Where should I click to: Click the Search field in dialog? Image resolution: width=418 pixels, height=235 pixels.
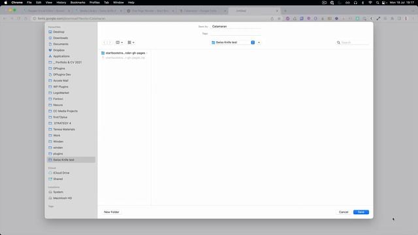click(x=353, y=42)
